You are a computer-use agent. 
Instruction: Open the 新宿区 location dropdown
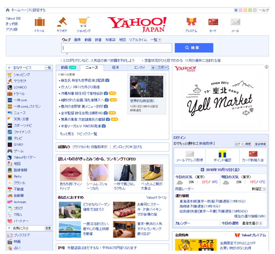click(264, 189)
